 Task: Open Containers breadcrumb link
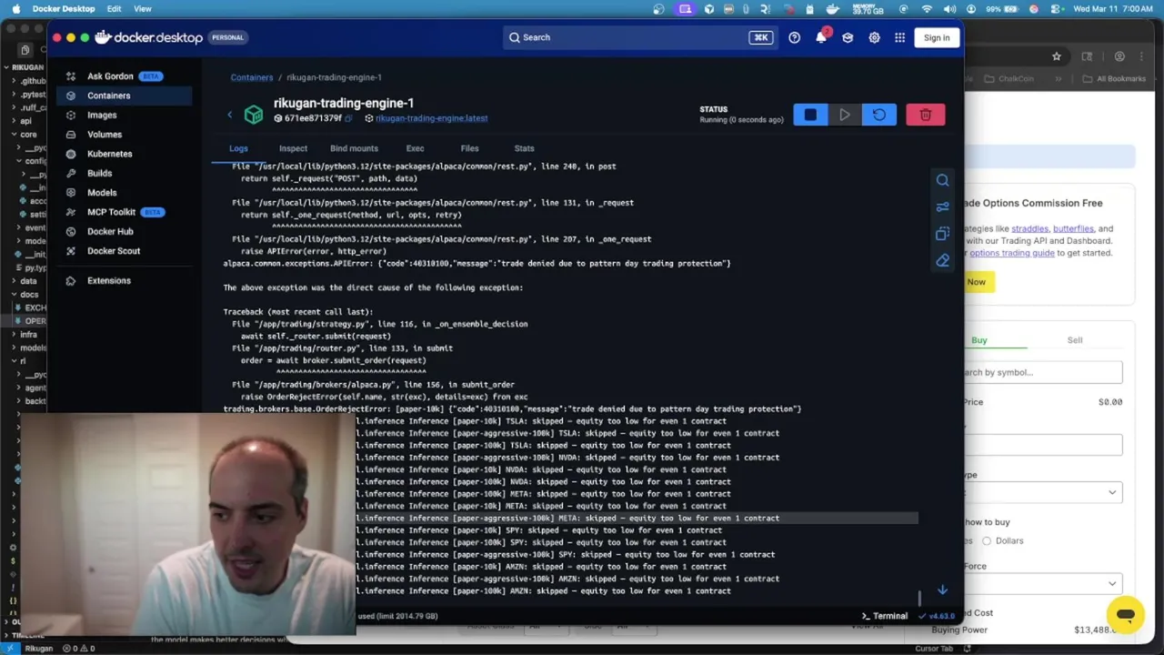(x=252, y=77)
